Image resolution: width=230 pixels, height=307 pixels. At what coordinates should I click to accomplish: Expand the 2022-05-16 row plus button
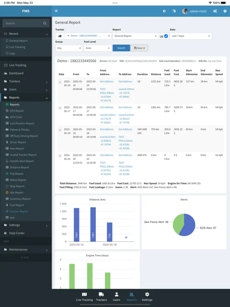tap(60, 82)
